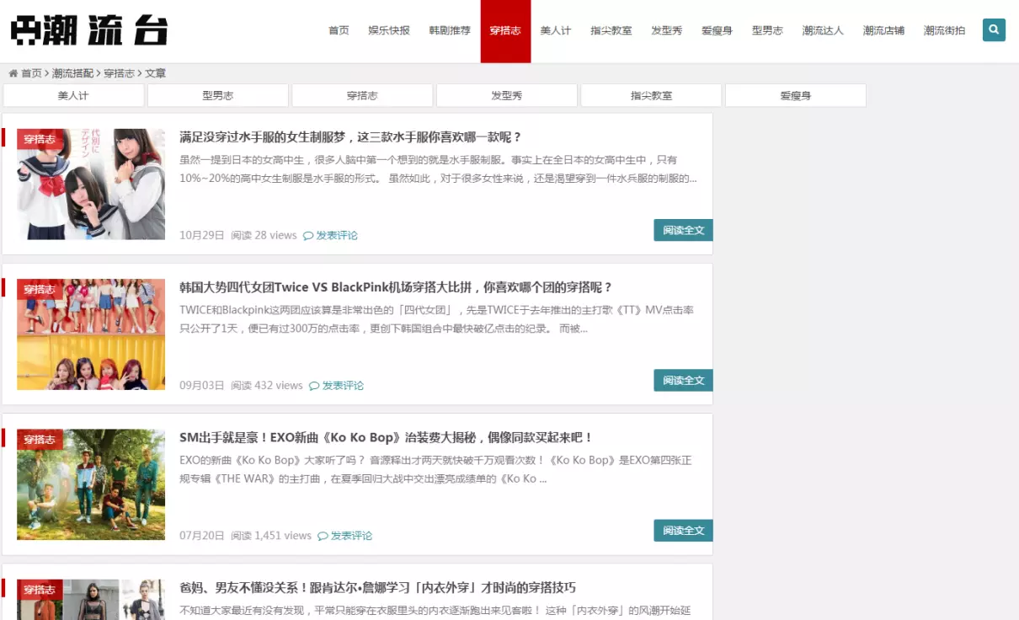The height and width of the screenshot is (620, 1019).
Task: Select the 潮流店铺 navigation item
Action: (x=883, y=30)
